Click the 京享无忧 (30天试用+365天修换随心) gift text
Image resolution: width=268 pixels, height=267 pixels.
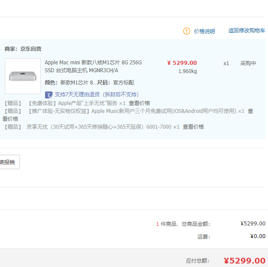[x=103, y=127]
